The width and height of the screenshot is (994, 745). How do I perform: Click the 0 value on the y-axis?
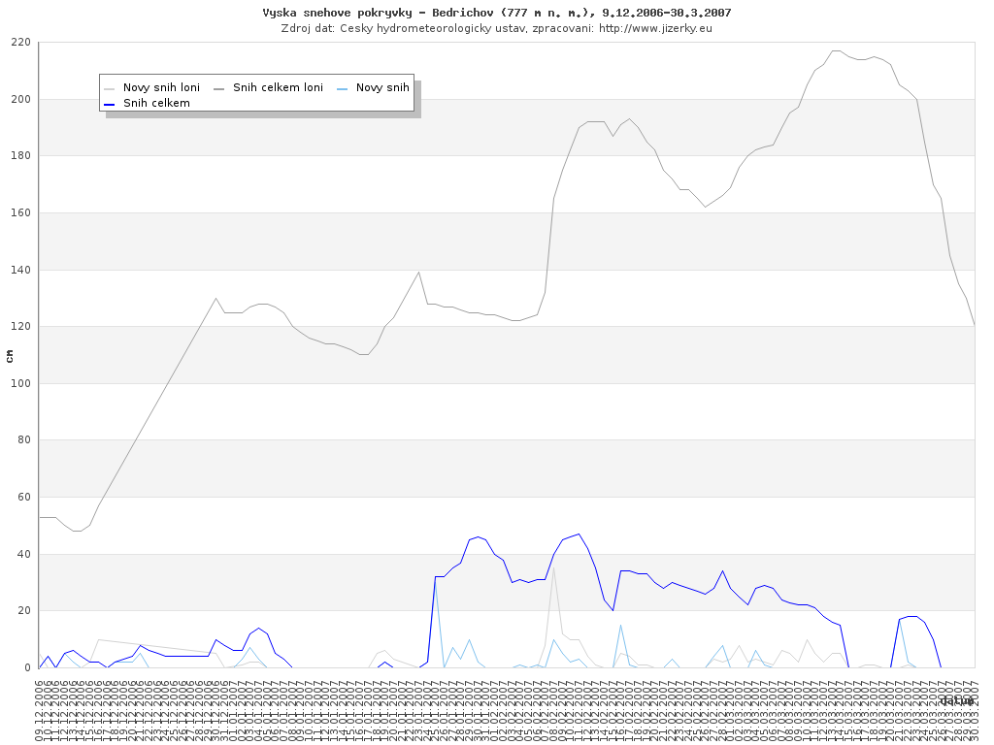tap(29, 667)
